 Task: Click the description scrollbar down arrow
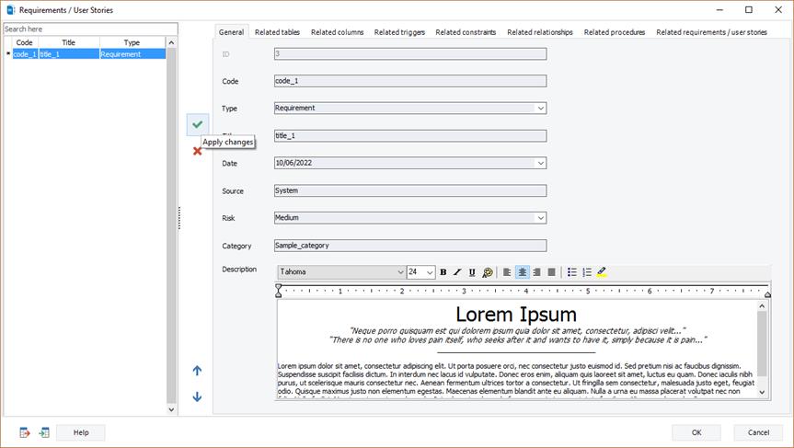pos(762,392)
